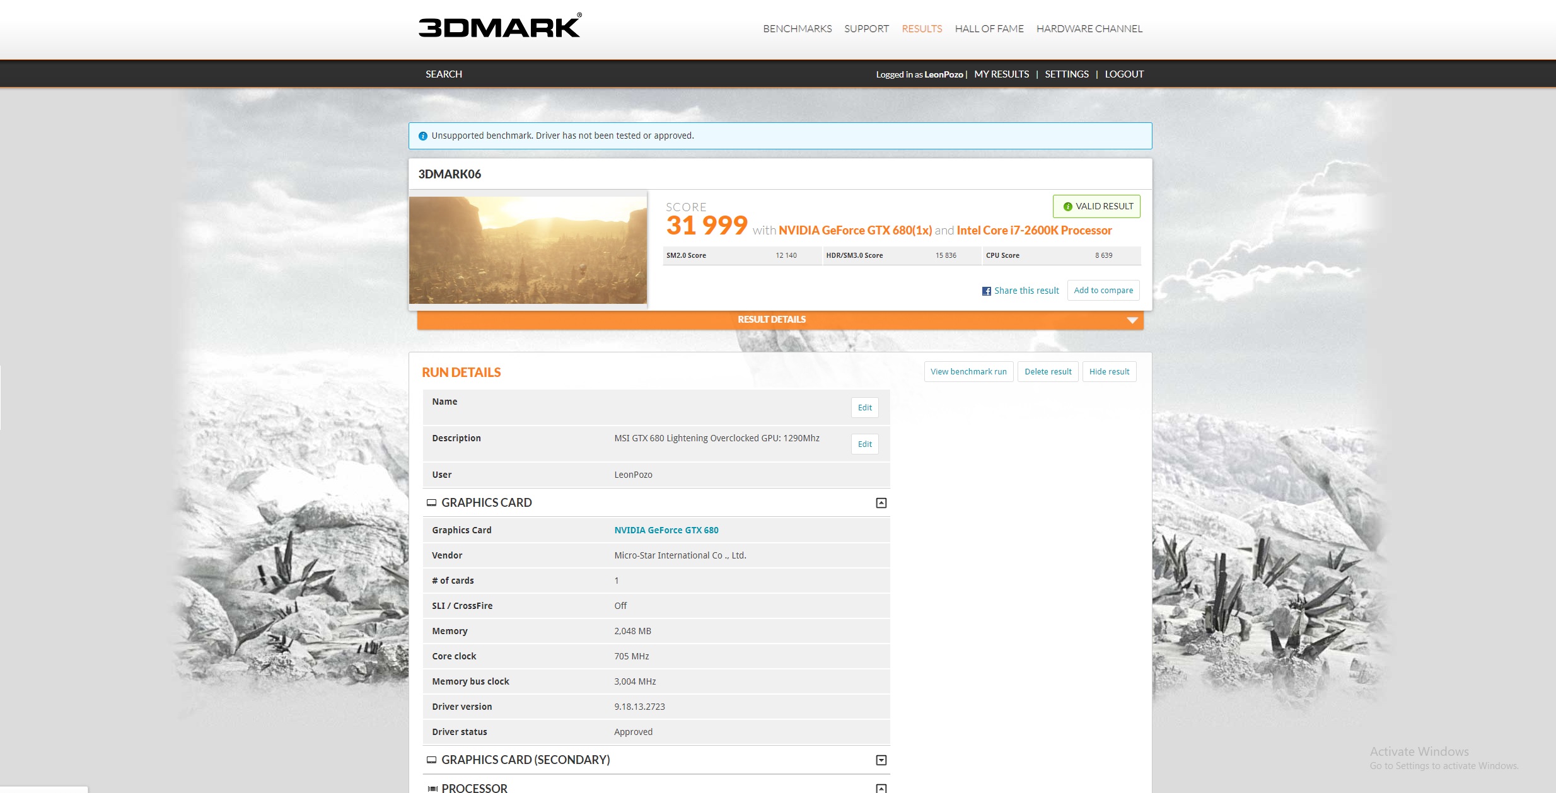Image resolution: width=1556 pixels, height=793 pixels.
Task: Click the Core clock value 705 MHz
Action: coord(631,656)
